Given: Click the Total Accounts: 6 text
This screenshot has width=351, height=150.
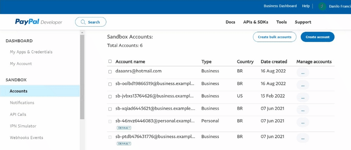Looking at the screenshot, I should click(x=125, y=46).
